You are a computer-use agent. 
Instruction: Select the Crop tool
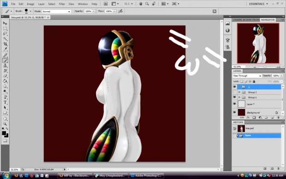tap(5, 44)
